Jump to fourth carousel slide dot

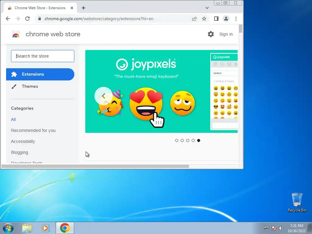(x=193, y=140)
